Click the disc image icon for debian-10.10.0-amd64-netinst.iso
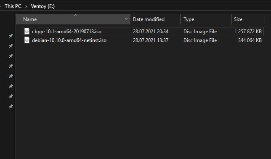 tap(27, 40)
